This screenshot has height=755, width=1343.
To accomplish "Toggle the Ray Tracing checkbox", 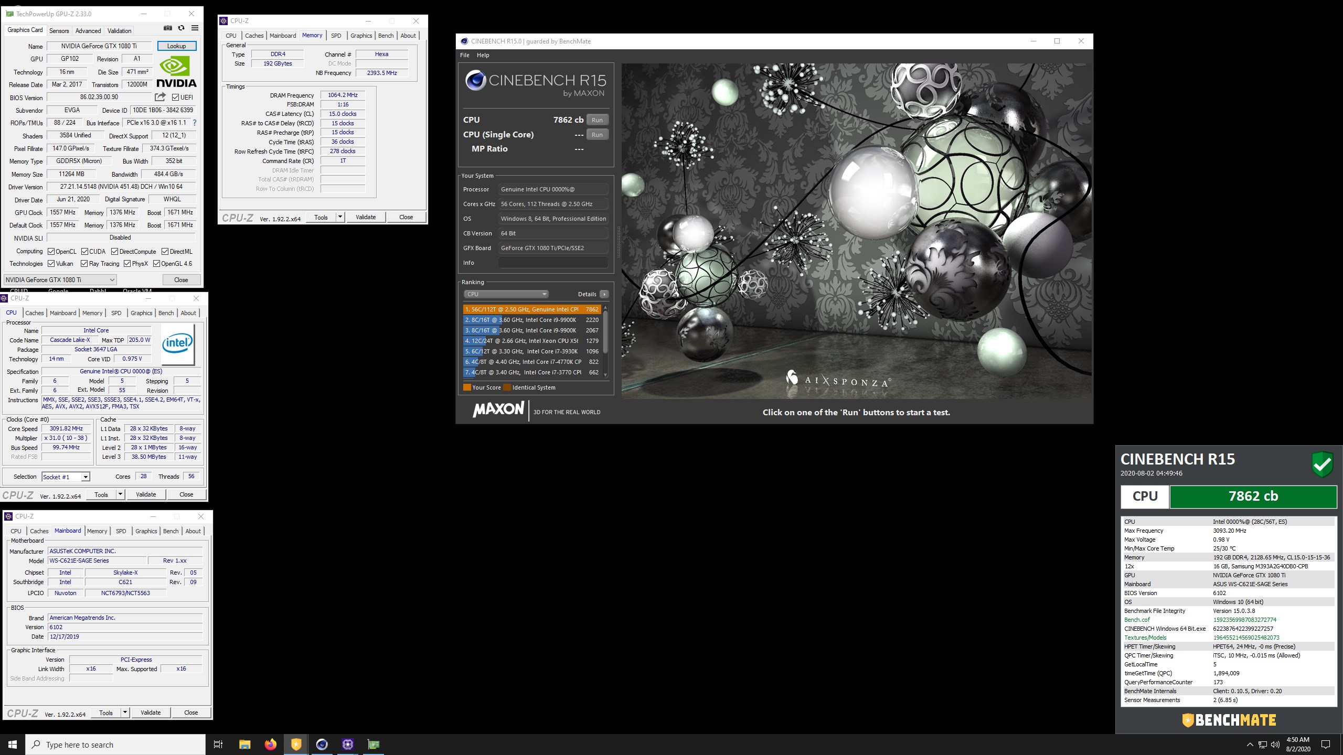I will 84,264.
